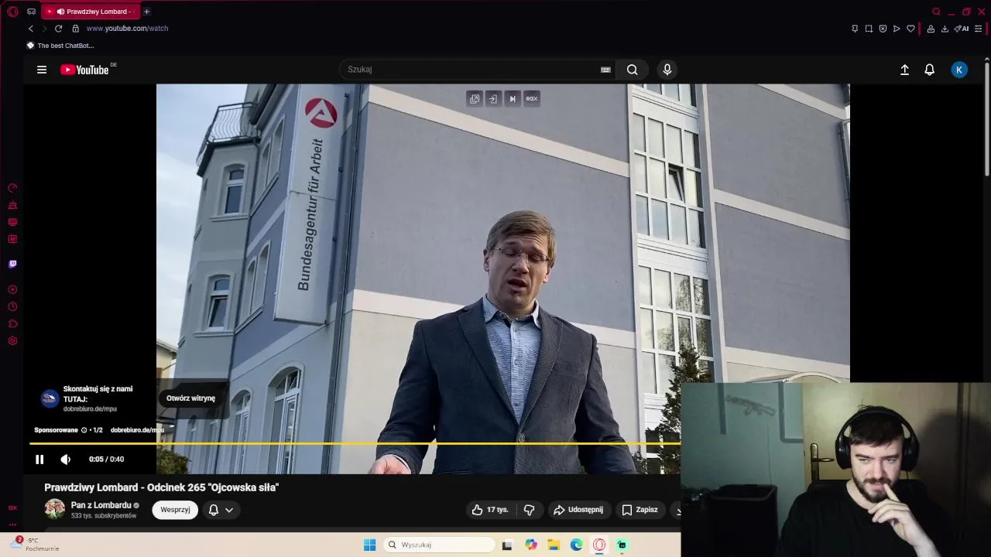This screenshot has height=557, width=991.
Task: Search tabs with the magnifier in the title bar
Action: coord(936,12)
